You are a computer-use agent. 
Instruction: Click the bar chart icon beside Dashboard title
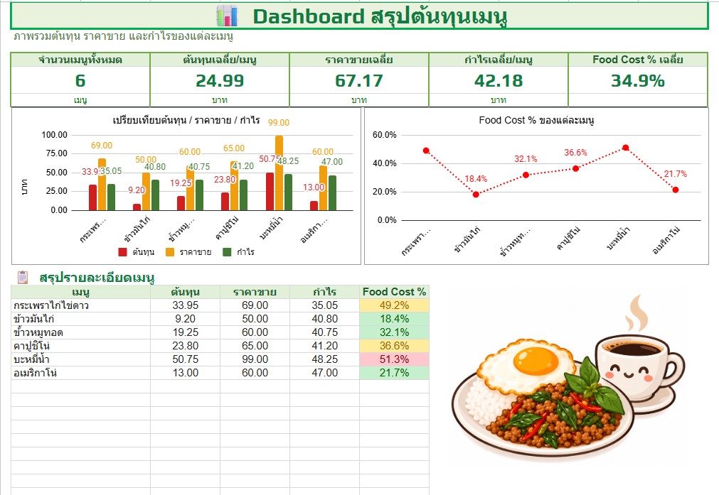(227, 16)
